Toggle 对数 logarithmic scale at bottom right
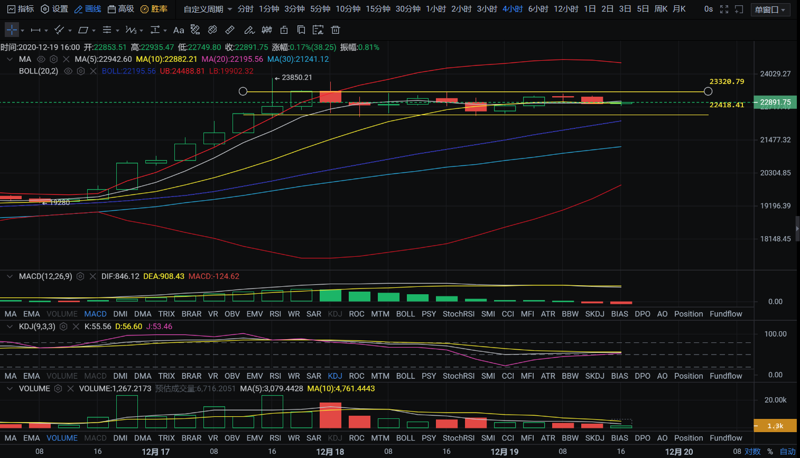 (752, 451)
